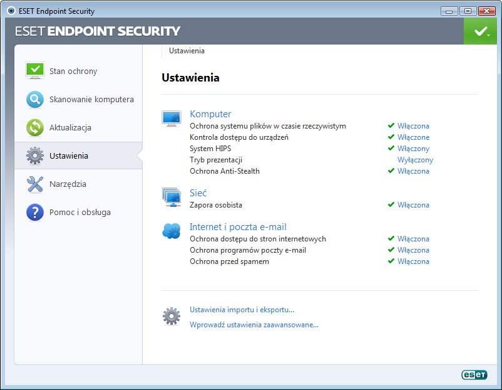Click Ochrona programów poczty e-mail label
The image size is (502, 390).
248,250
